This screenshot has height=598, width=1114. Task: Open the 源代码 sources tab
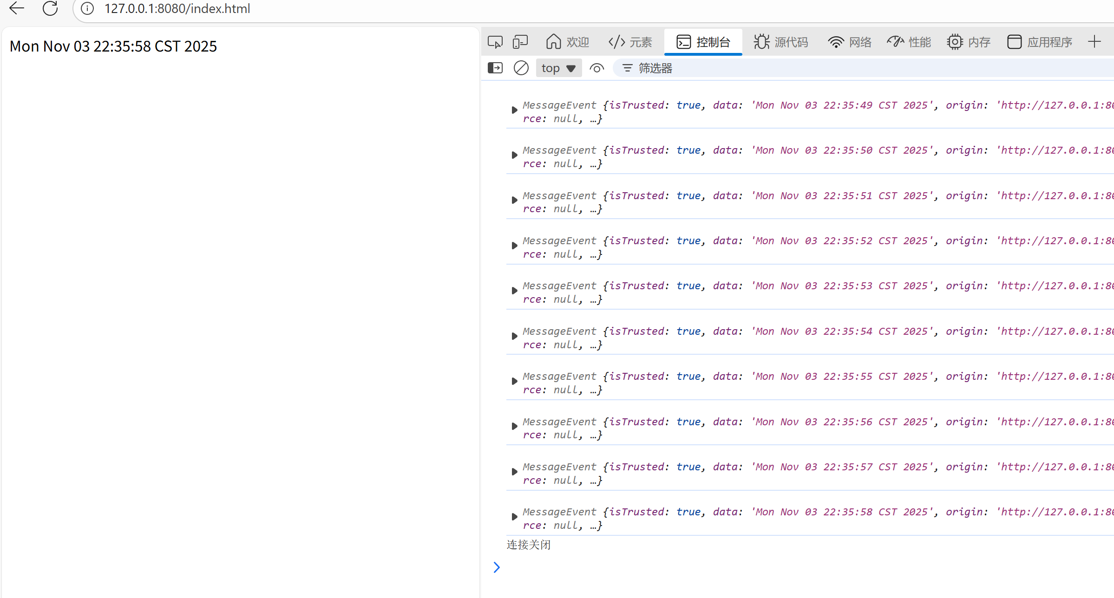pyautogui.click(x=781, y=42)
